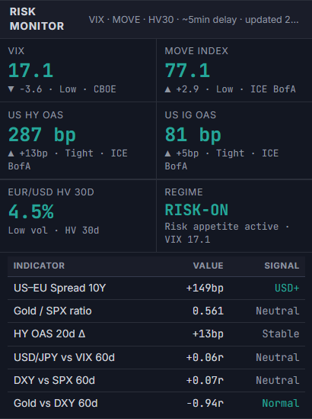Click the VALUE column header
The width and height of the screenshot is (312, 419).
(x=208, y=266)
